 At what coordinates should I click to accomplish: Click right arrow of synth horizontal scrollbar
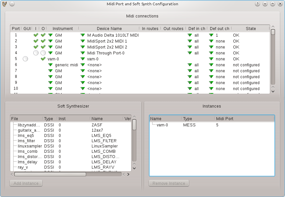128,175
